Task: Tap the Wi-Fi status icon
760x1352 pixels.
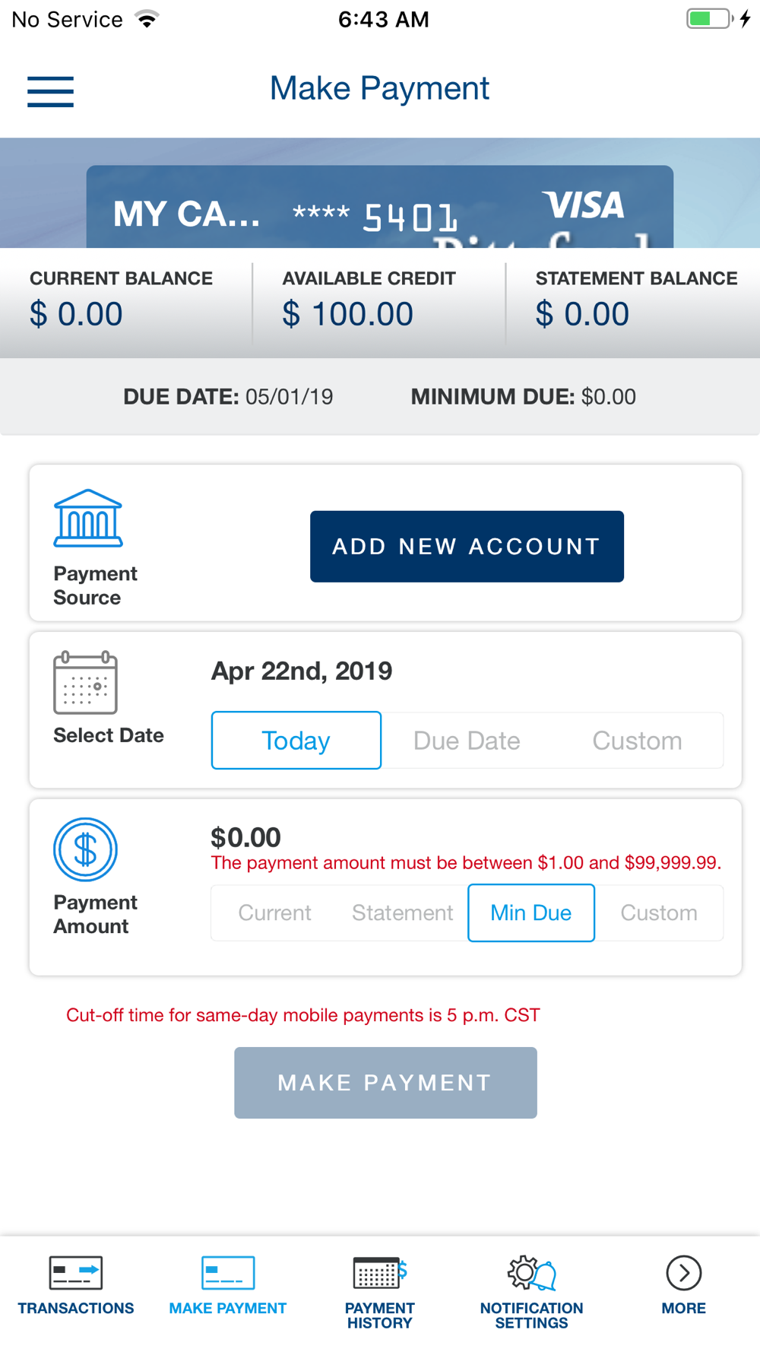Action: pyautogui.click(x=147, y=19)
